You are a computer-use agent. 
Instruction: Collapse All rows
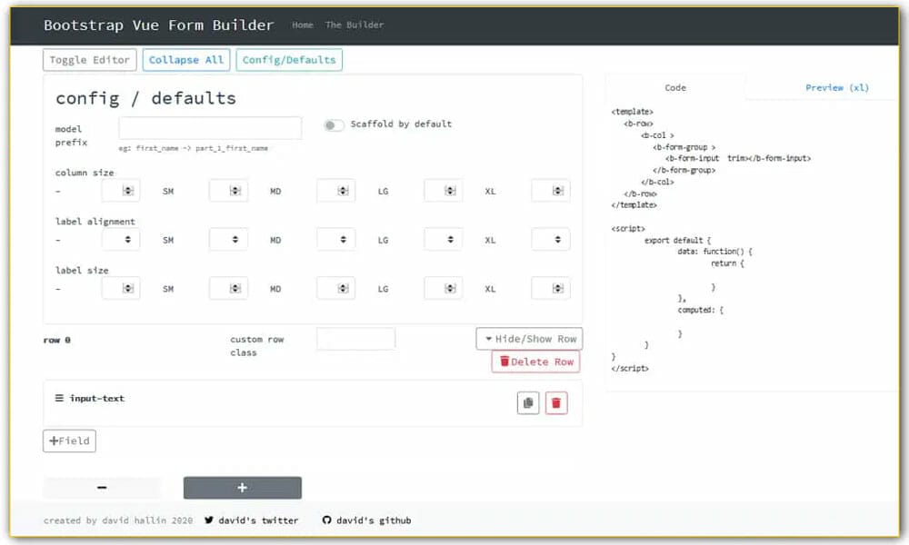tap(186, 60)
